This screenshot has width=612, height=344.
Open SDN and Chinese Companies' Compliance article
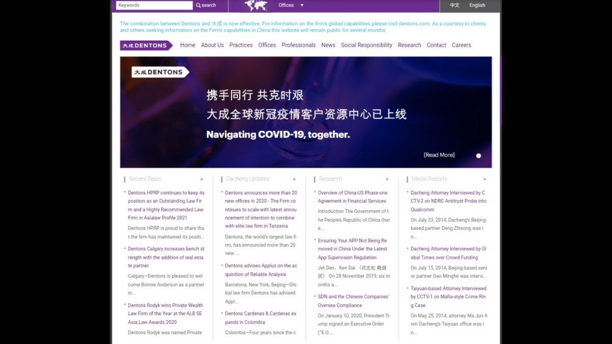pos(353,301)
